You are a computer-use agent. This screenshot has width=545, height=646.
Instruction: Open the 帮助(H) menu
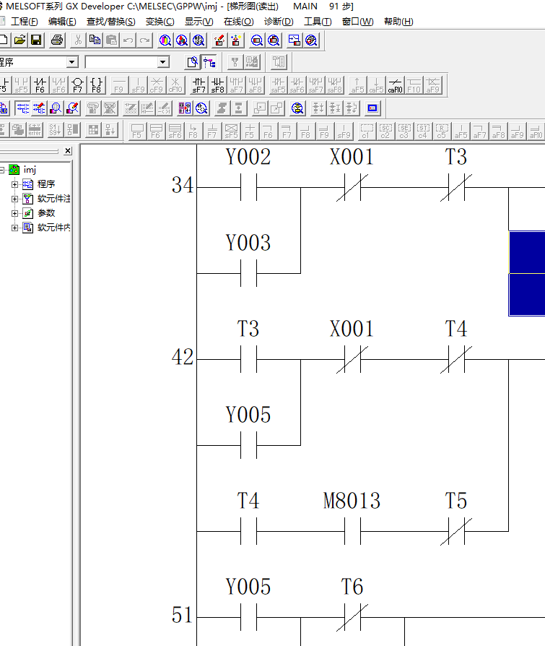tap(398, 22)
